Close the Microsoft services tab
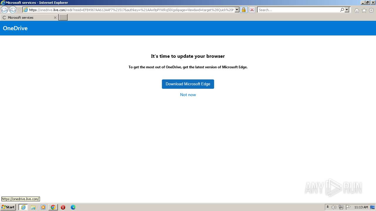This screenshot has width=376, height=211. point(55,18)
